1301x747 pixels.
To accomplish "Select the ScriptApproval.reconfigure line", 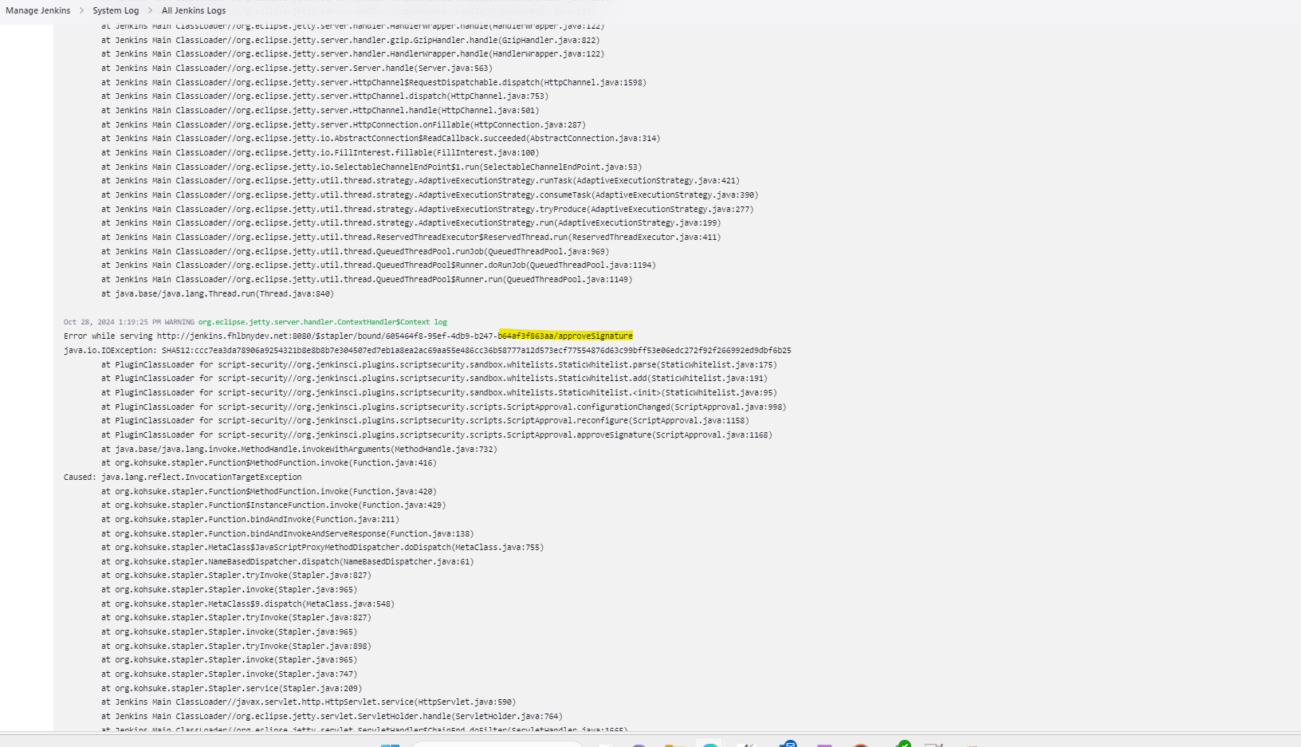I will [425, 420].
